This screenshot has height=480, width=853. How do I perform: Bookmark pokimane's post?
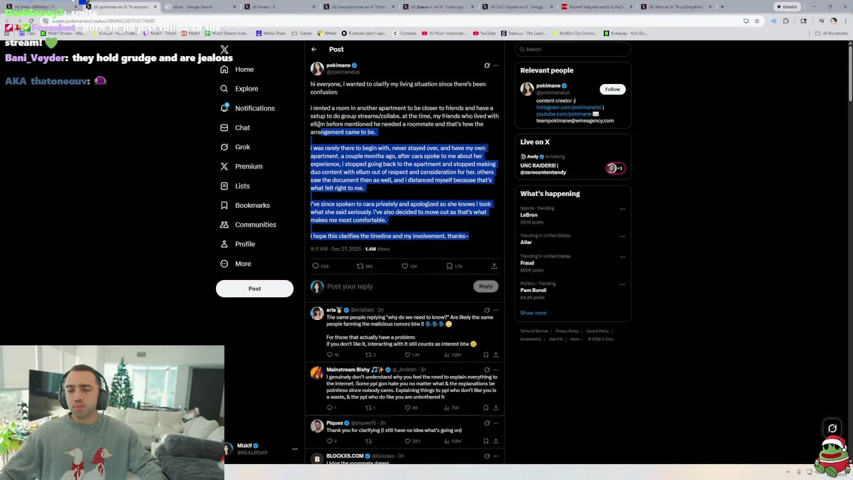[x=449, y=266]
